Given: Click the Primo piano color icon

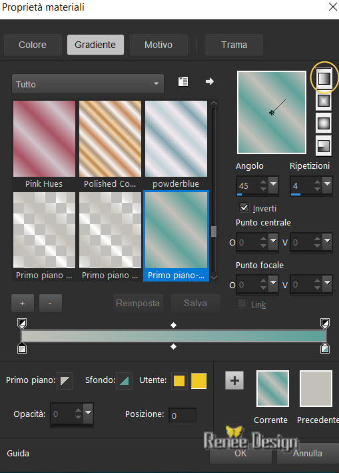Looking at the screenshot, I should 65,381.
